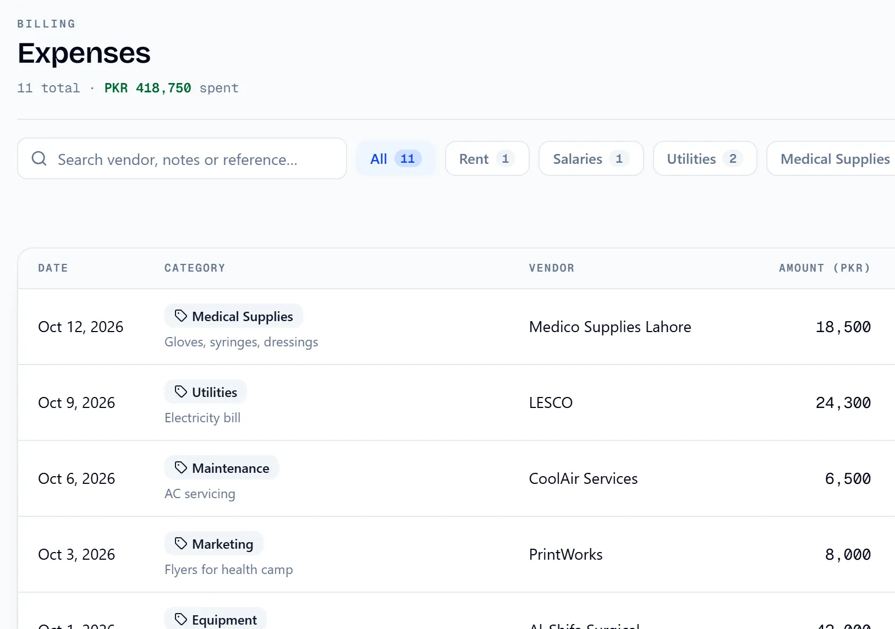Filter expenses by Rent
This screenshot has width=895, height=629.
(487, 158)
